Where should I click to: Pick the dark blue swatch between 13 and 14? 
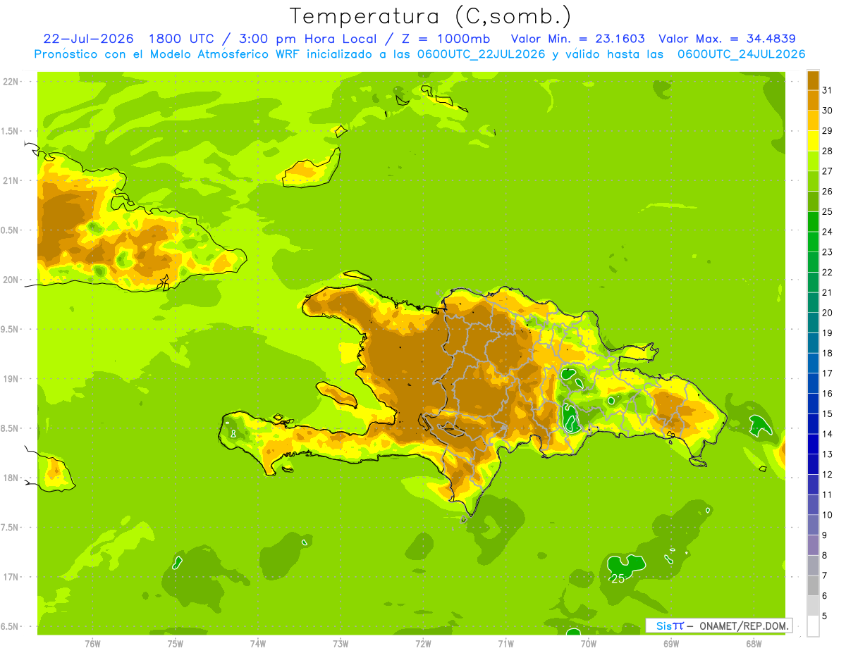813,444
